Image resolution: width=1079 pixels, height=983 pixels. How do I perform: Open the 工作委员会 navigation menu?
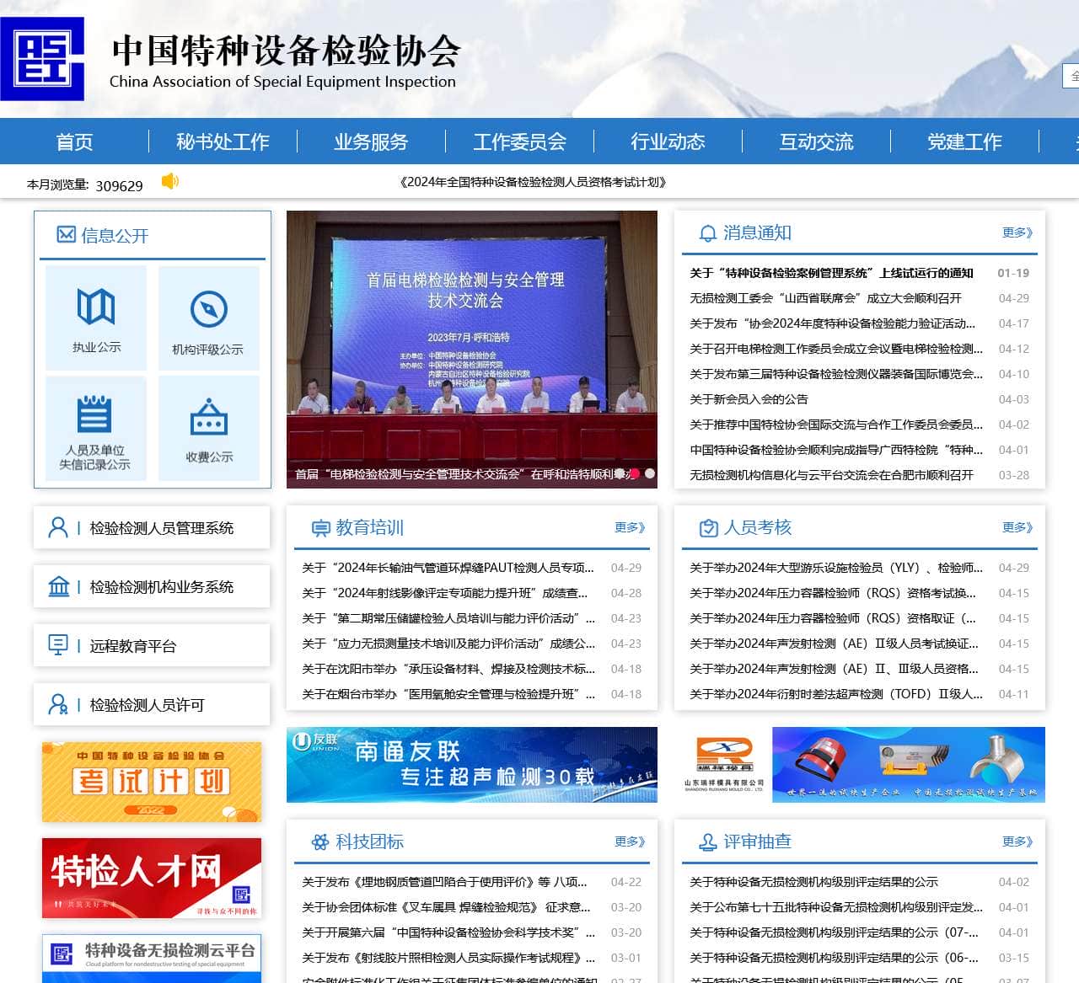point(519,142)
